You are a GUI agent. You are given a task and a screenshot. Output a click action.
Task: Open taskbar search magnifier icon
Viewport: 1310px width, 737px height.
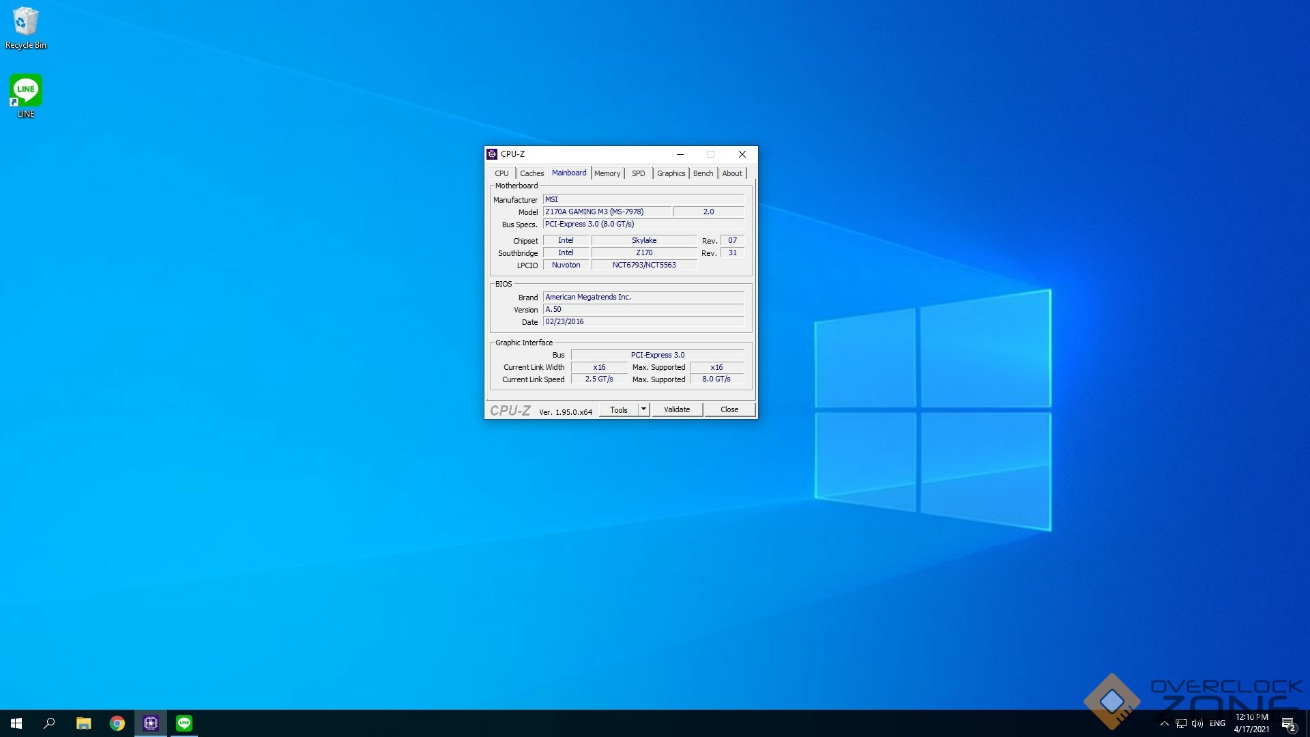49,723
